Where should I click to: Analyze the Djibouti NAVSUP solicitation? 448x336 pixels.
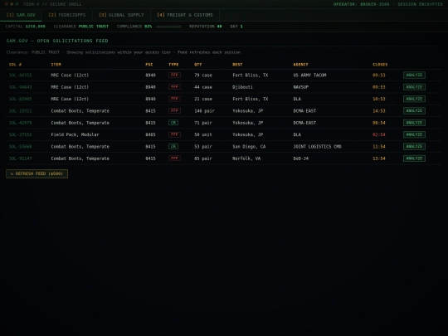point(414,87)
